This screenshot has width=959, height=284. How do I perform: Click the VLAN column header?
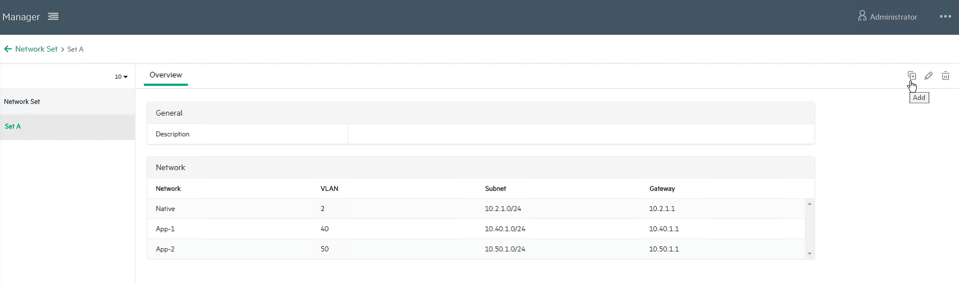(329, 189)
